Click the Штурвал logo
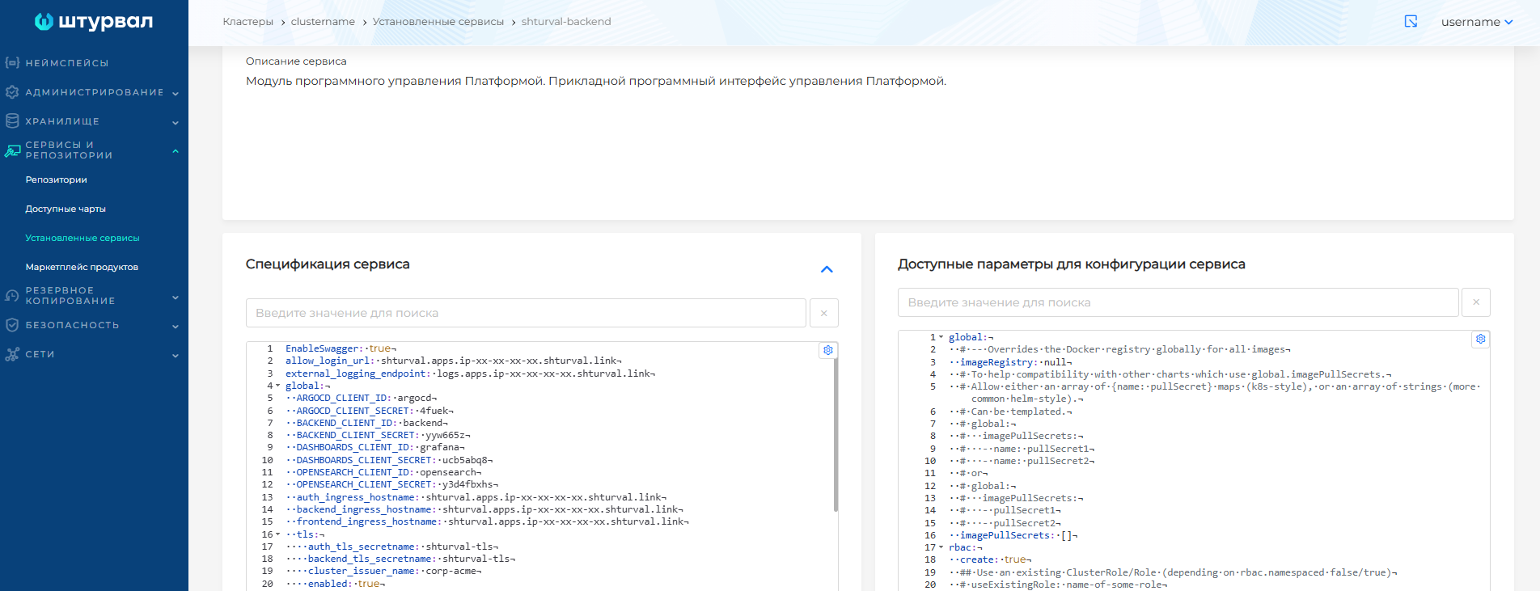 [93, 22]
